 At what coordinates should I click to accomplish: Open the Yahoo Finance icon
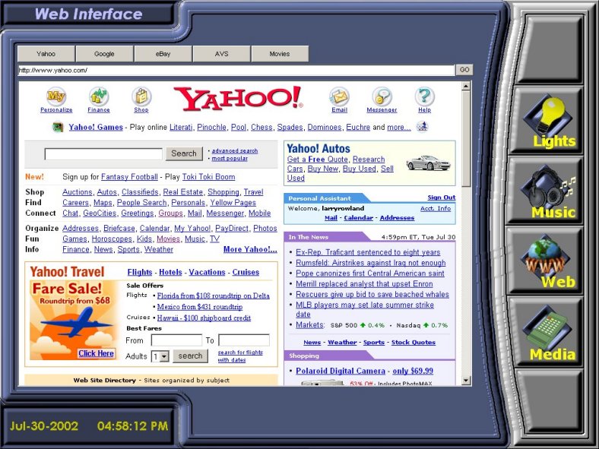pyautogui.click(x=99, y=96)
